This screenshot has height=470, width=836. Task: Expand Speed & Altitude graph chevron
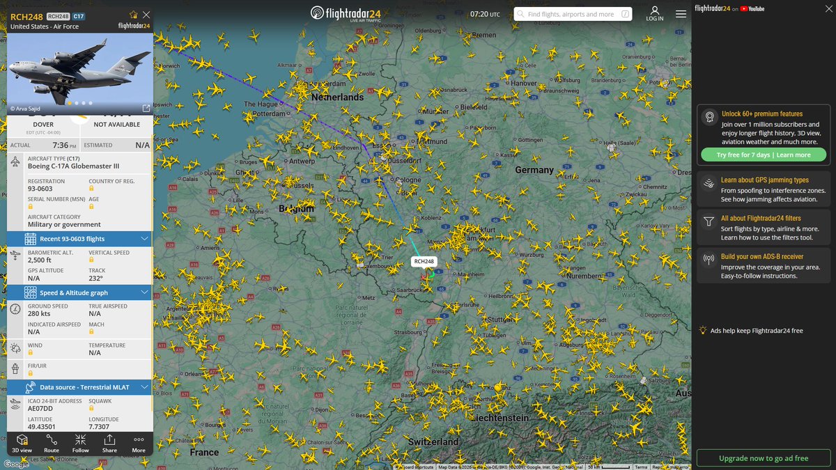(144, 292)
